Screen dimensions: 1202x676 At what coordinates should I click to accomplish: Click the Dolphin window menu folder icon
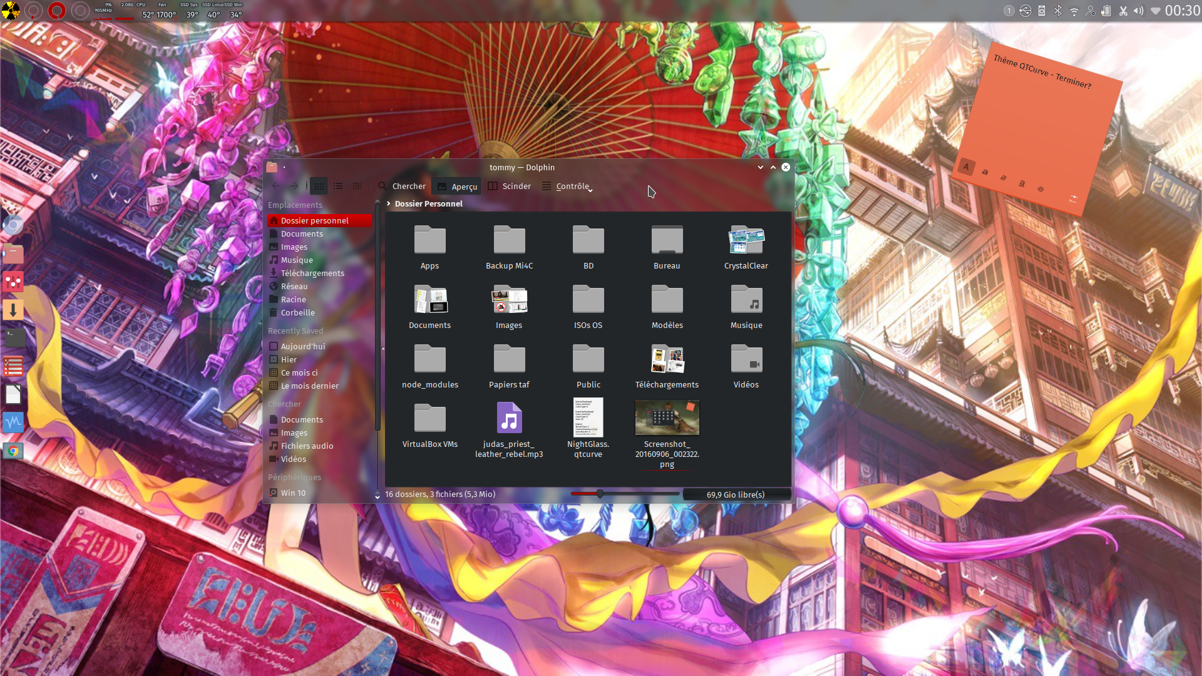coord(272,167)
